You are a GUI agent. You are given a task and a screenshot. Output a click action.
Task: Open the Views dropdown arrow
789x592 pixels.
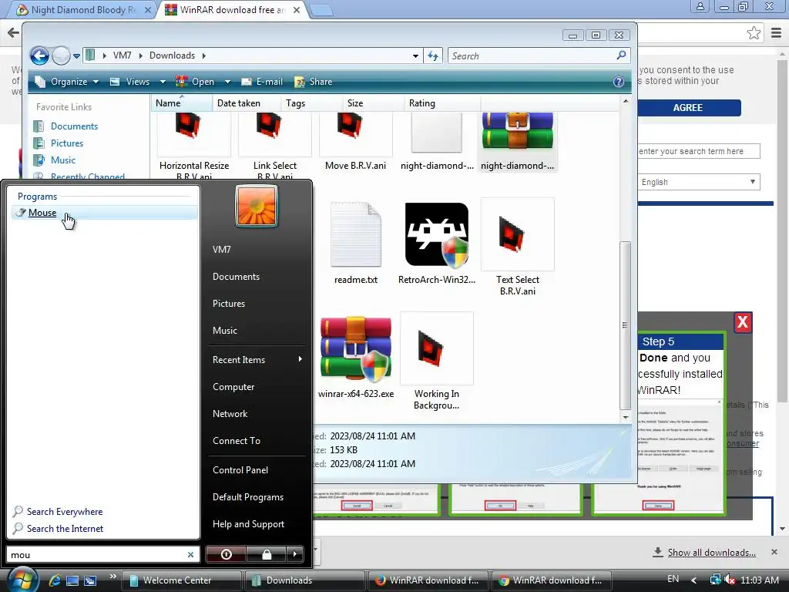point(163,82)
